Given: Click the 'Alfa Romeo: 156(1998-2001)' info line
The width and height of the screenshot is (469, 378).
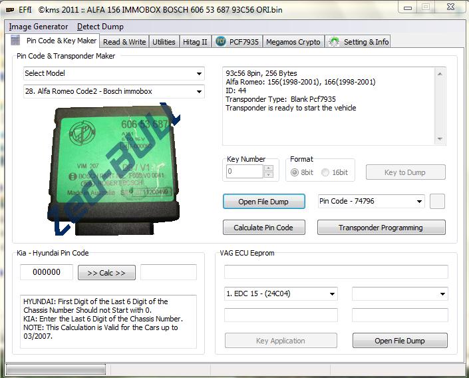Looking at the screenshot, I should coord(300,82).
